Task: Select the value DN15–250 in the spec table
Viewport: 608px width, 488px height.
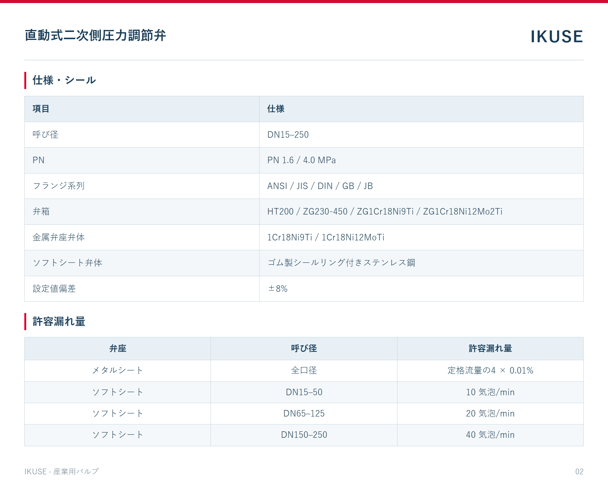Action: [288, 135]
